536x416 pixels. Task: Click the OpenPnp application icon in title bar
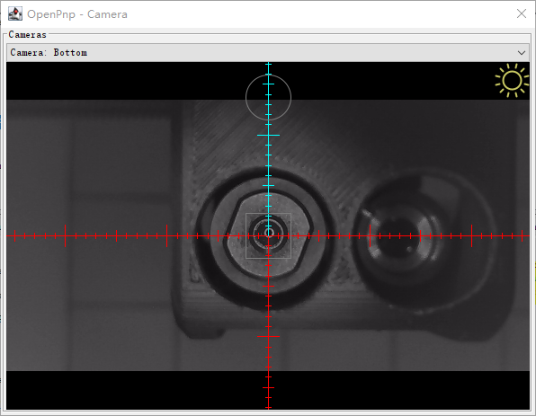point(15,14)
